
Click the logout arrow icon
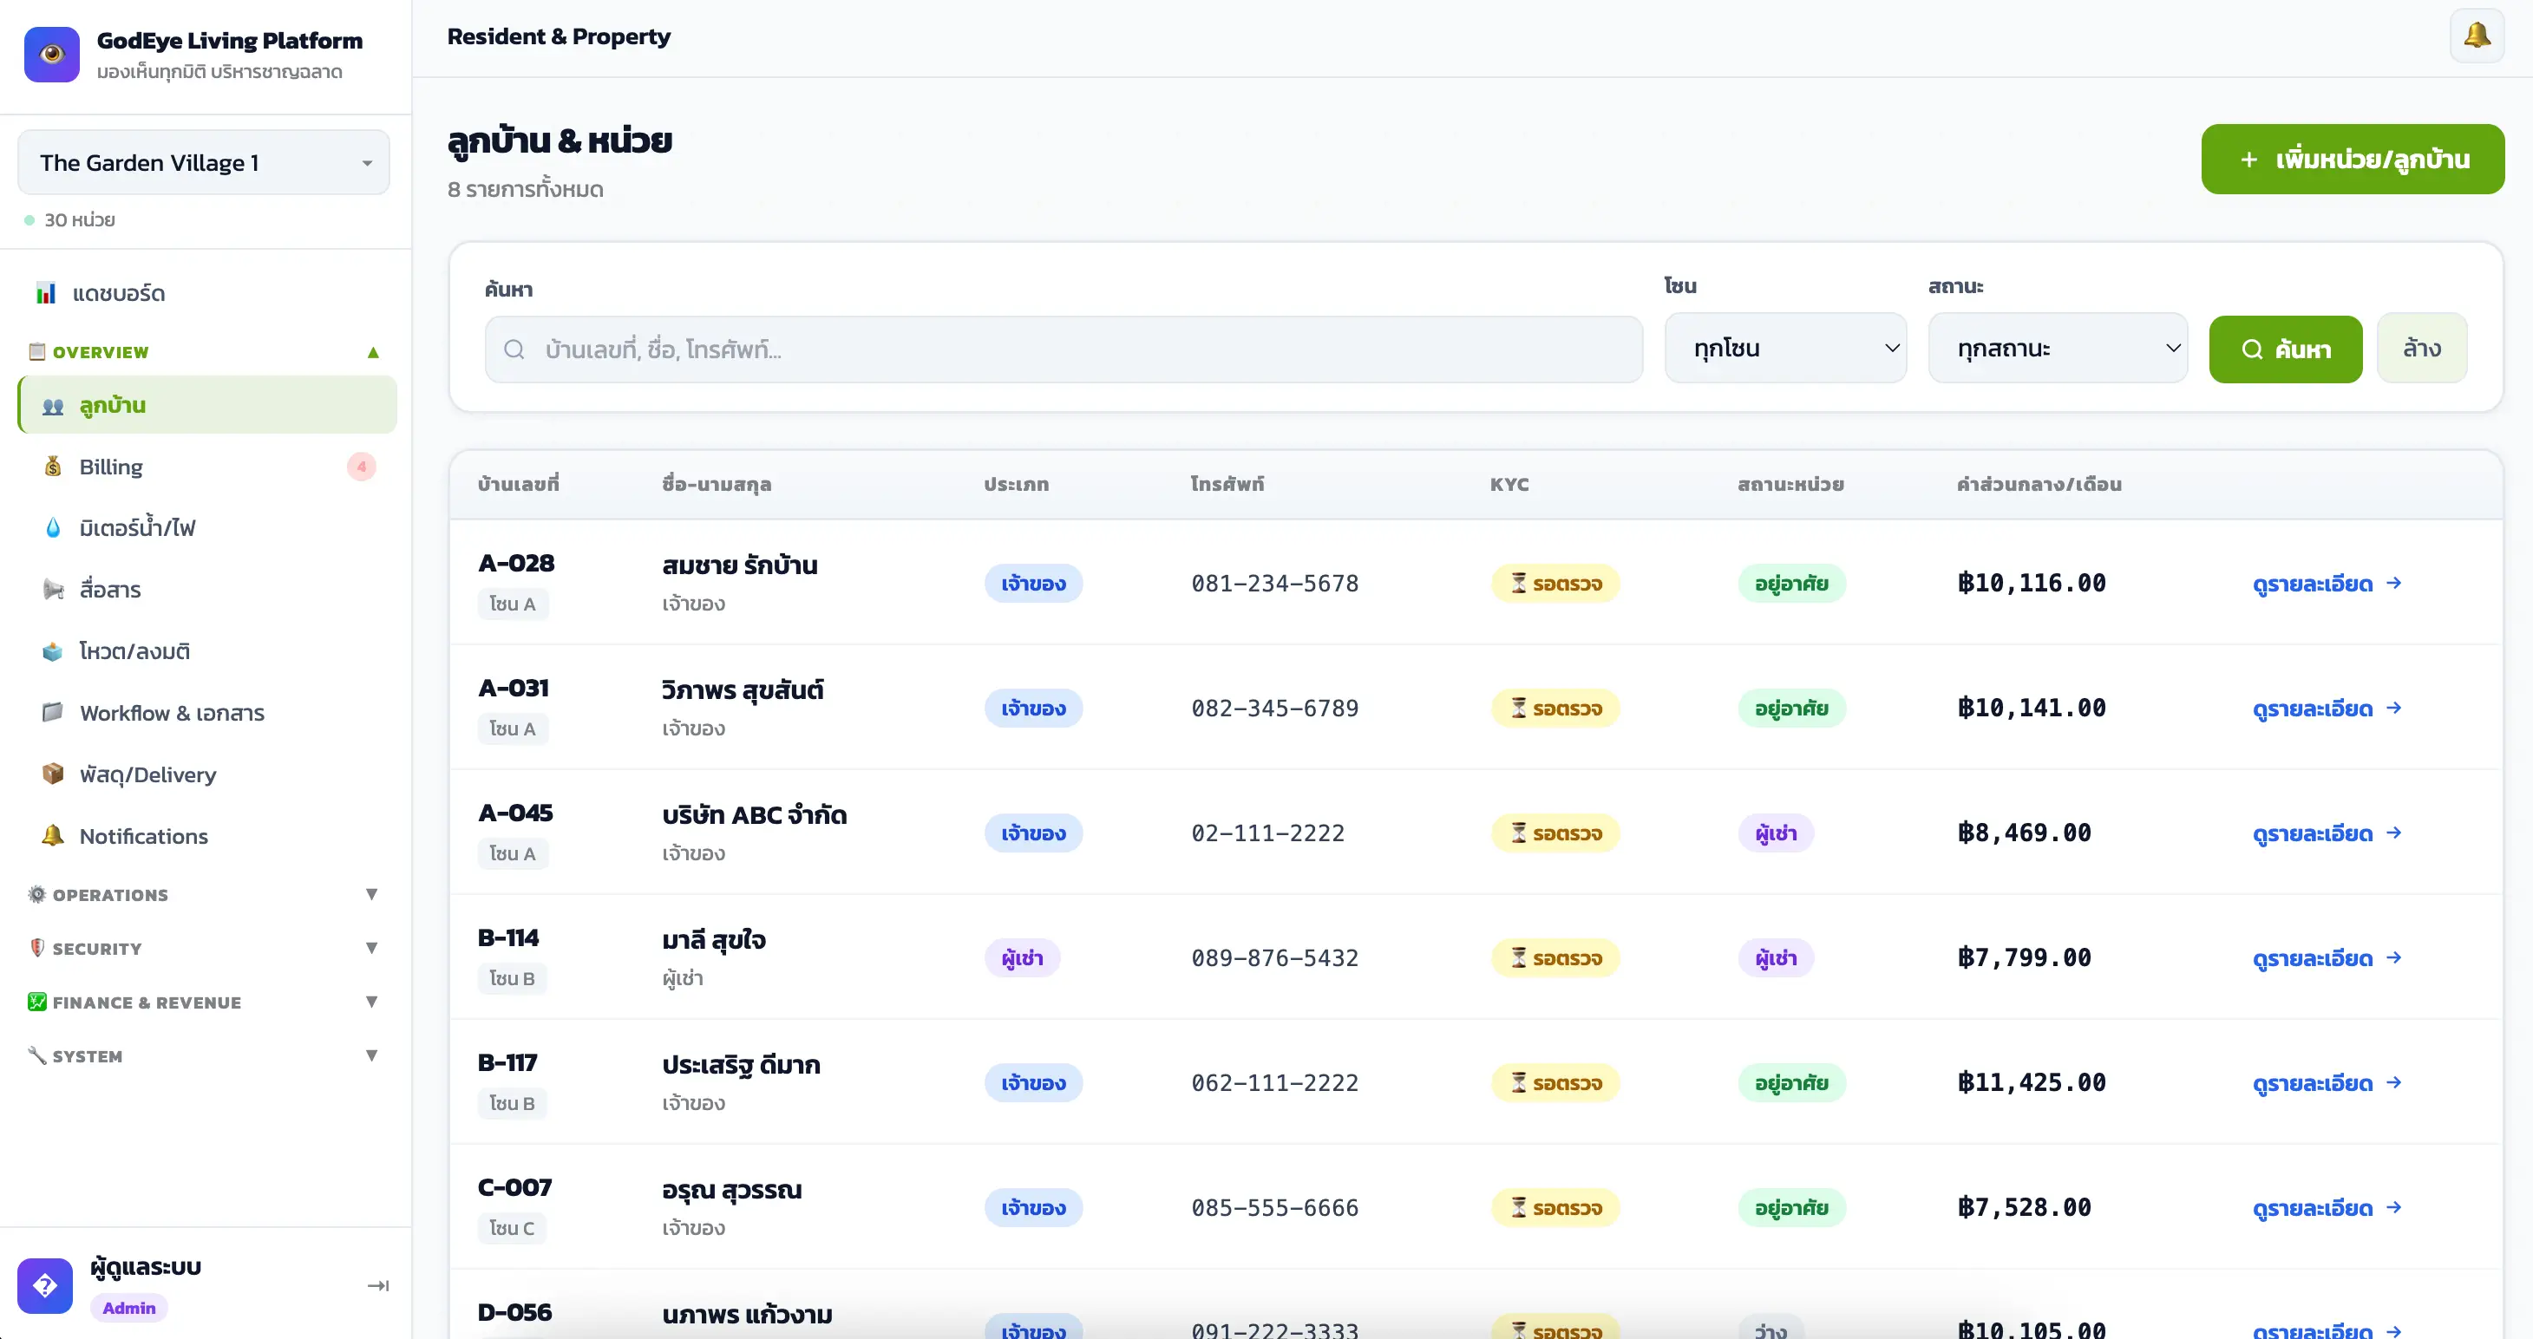click(378, 1285)
